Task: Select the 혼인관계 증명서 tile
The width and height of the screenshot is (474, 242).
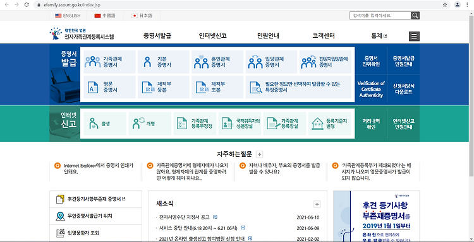Action: click(217, 62)
